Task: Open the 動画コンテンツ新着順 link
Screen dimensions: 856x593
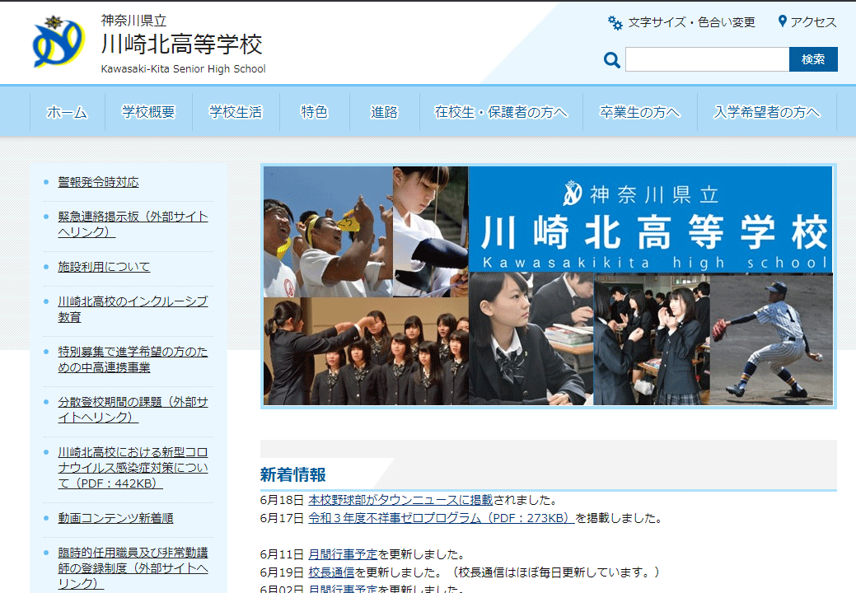Action: 115,518
